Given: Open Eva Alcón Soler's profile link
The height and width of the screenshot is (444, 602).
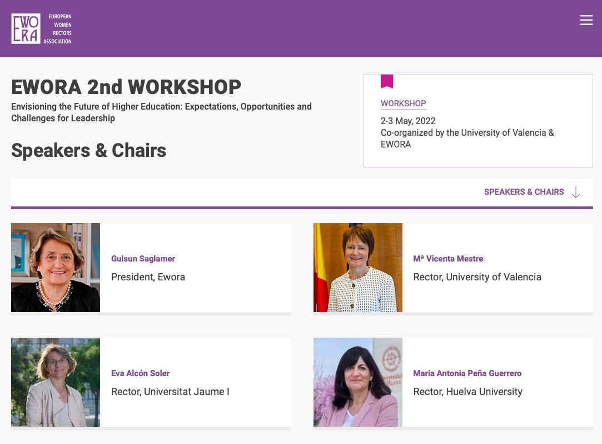Looking at the screenshot, I should click(140, 373).
